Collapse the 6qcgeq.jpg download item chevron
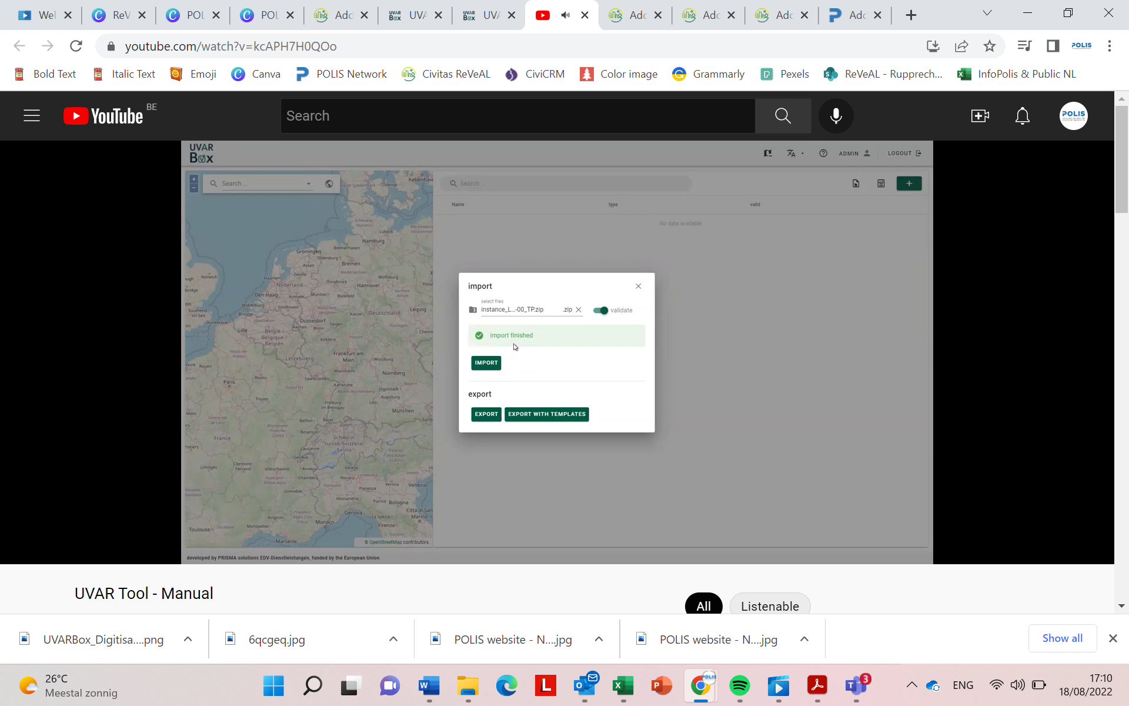1129x706 pixels. (393, 639)
